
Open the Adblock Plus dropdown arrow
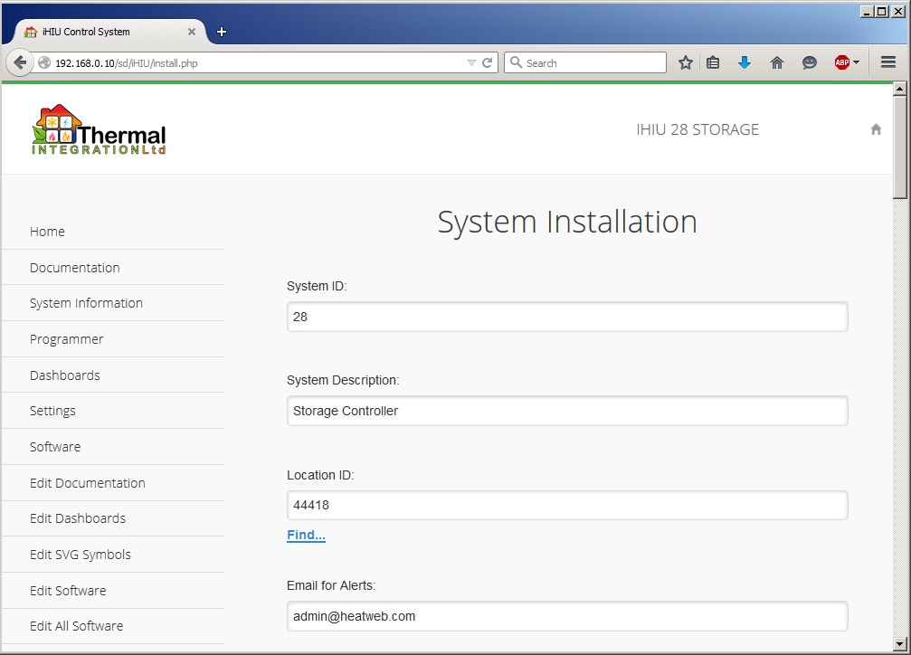(857, 62)
